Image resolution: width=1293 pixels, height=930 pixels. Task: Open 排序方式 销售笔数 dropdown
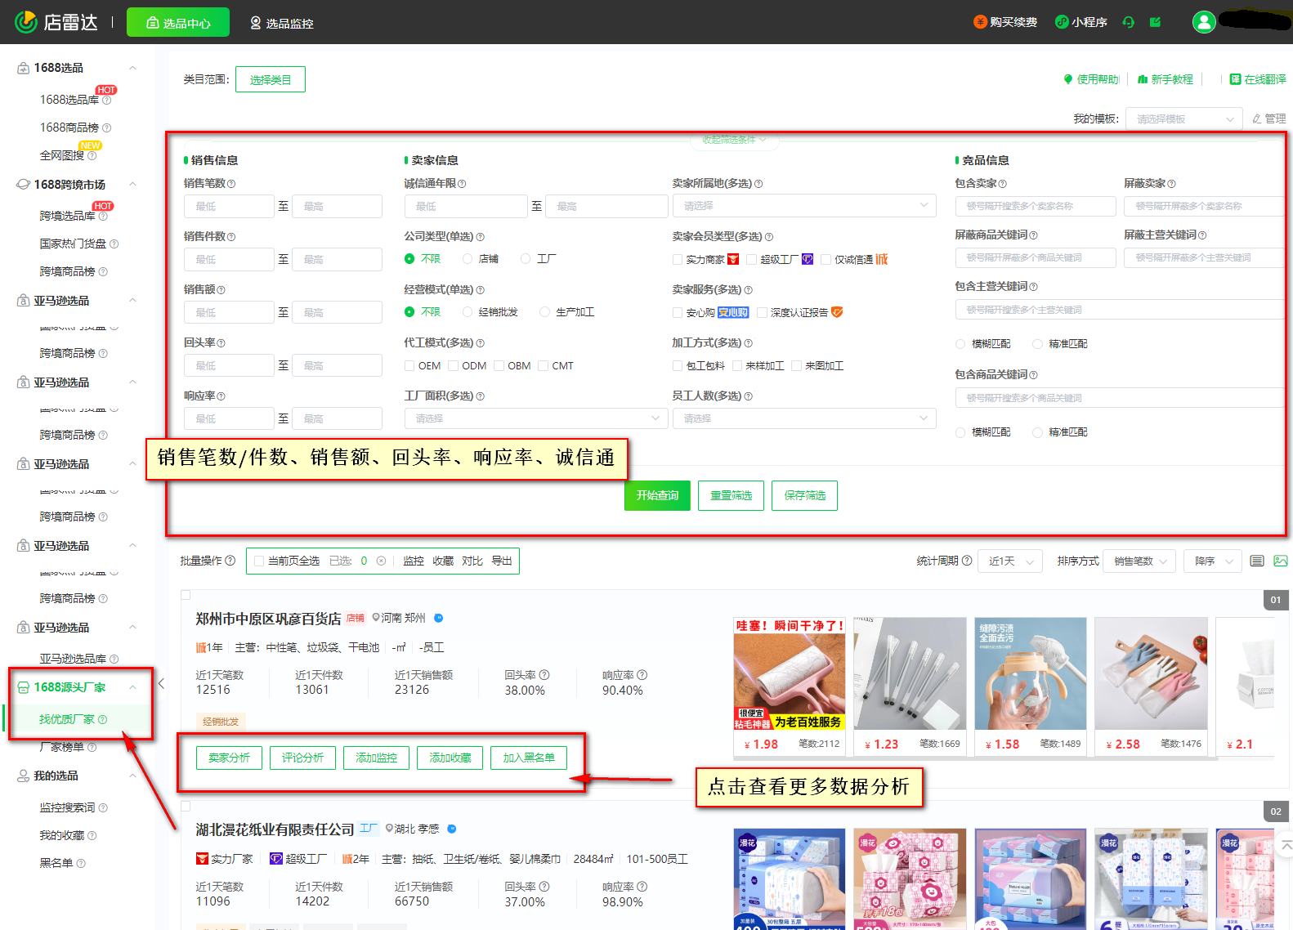click(x=1140, y=561)
